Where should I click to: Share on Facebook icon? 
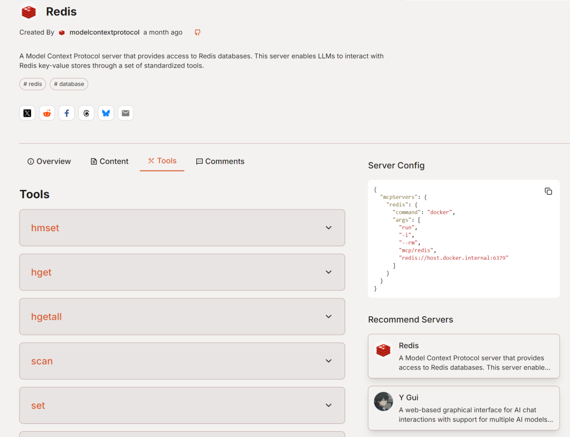click(x=66, y=113)
